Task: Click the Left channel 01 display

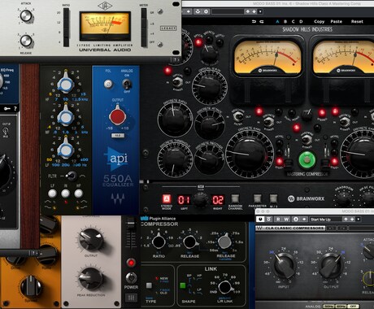Action: pos(184,200)
